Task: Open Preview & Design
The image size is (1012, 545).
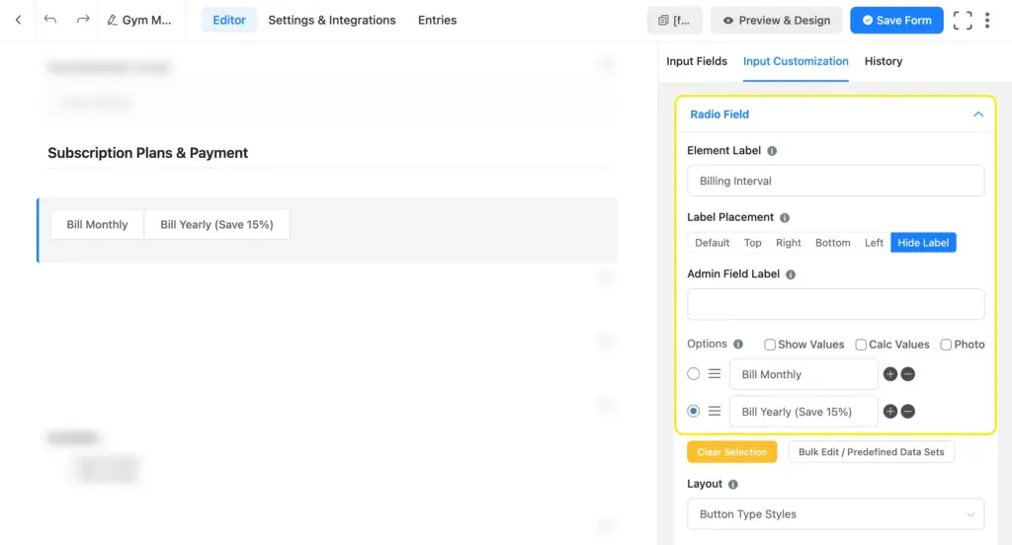Action: click(x=777, y=20)
